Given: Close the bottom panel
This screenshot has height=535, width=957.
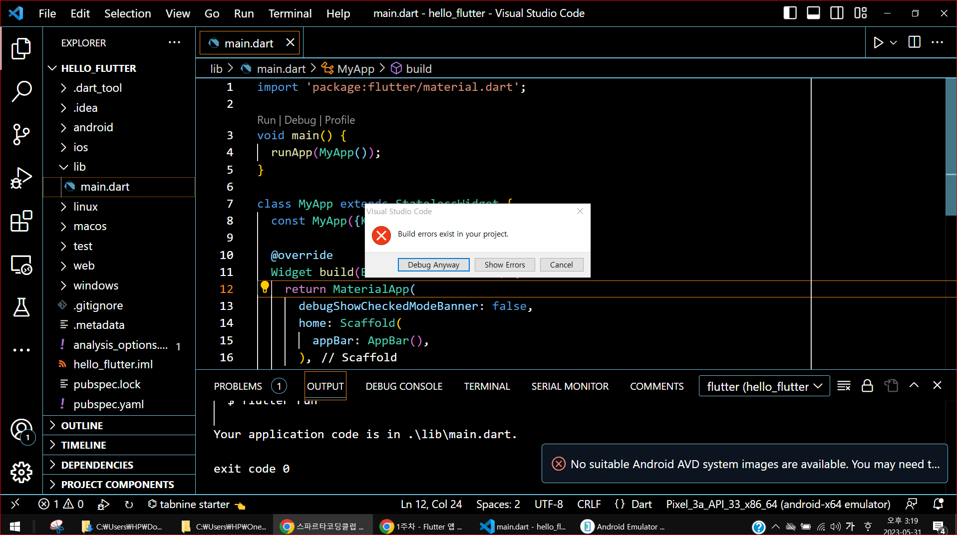Looking at the screenshot, I should click(x=938, y=385).
